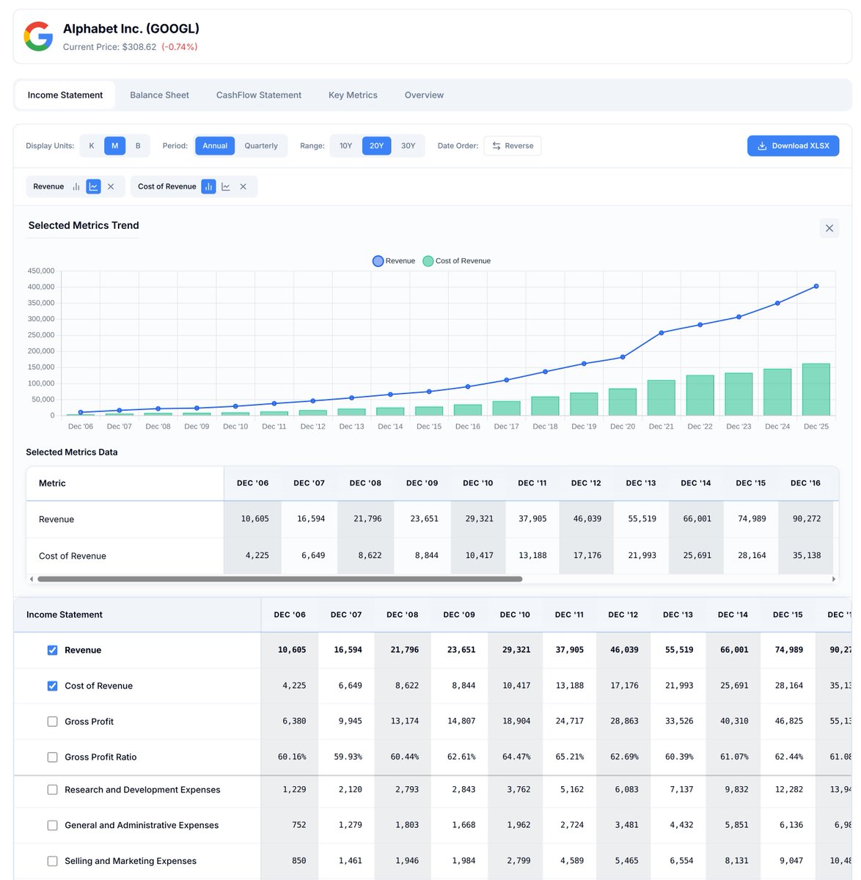This screenshot has height=880, width=861.
Task: Switch Revenue chip to line chart
Action: click(93, 186)
